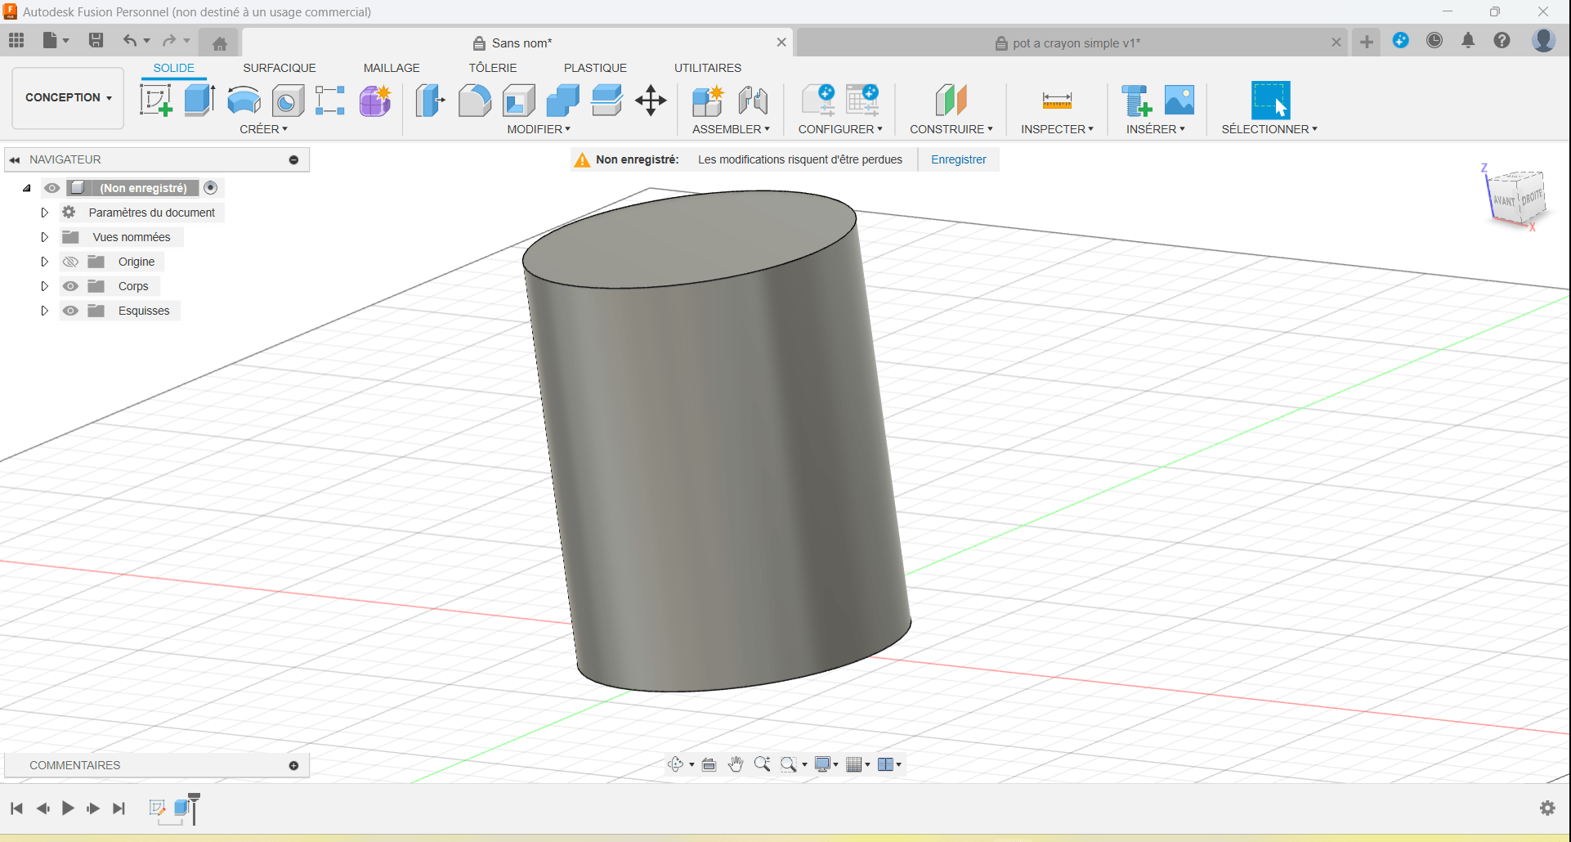Screen dimensions: 1571x842
Task: Click the Select tool icon
Action: (x=1270, y=101)
